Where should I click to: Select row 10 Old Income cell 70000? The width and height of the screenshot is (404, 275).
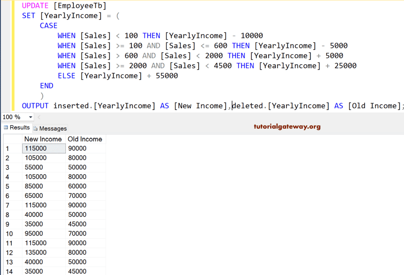[86, 234]
